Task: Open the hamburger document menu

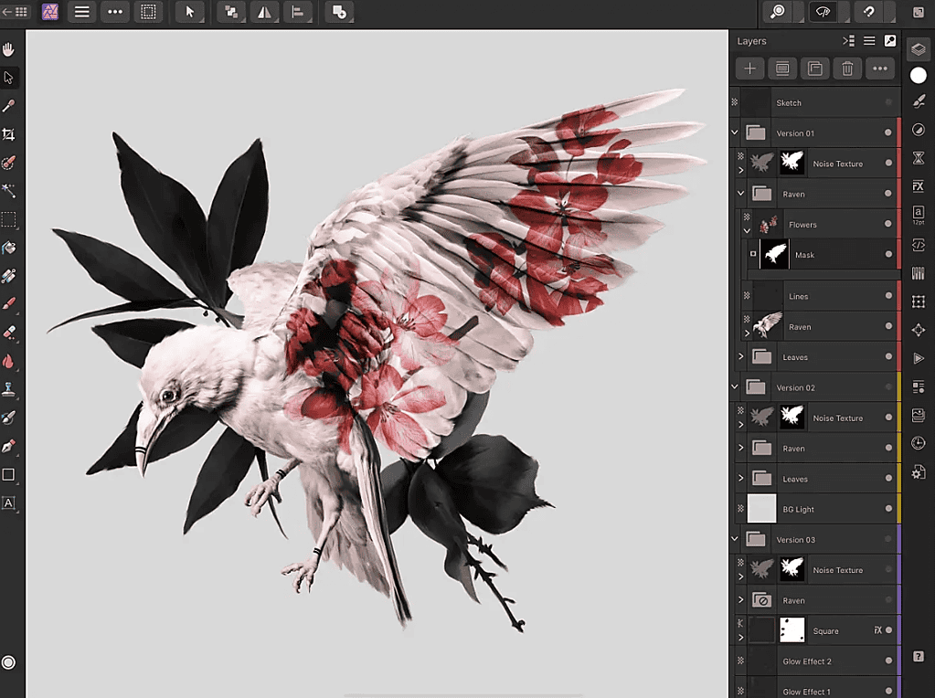Action: pos(81,11)
